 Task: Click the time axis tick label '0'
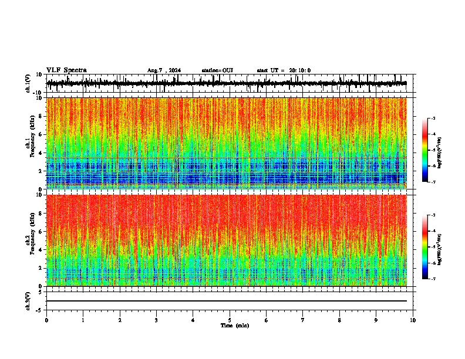pos(46,320)
